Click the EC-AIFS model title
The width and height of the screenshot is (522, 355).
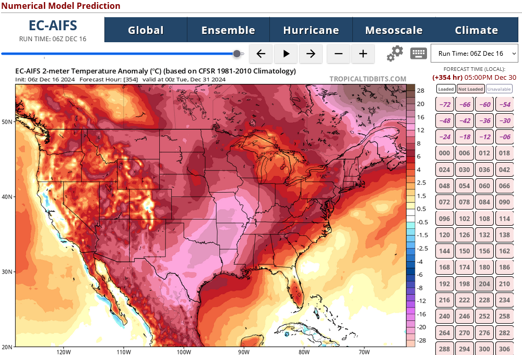click(53, 25)
